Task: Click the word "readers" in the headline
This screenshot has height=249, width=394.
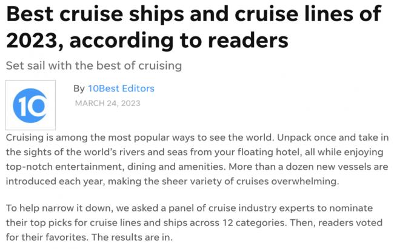Action: 248,41
